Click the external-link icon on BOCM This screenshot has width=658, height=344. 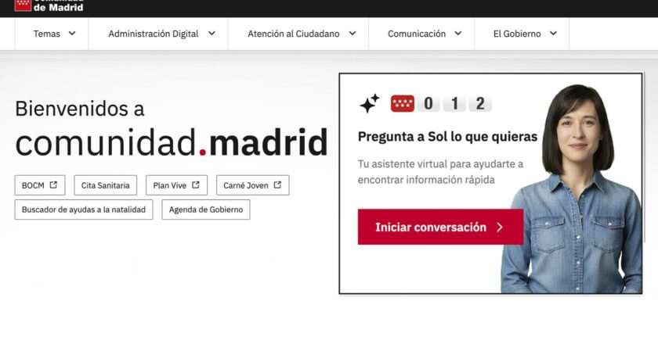[53, 185]
